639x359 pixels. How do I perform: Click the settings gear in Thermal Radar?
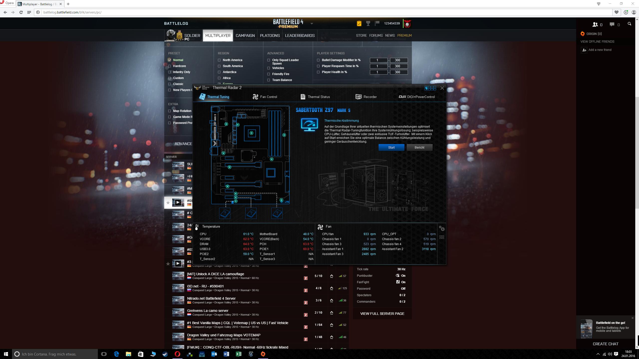441,229
